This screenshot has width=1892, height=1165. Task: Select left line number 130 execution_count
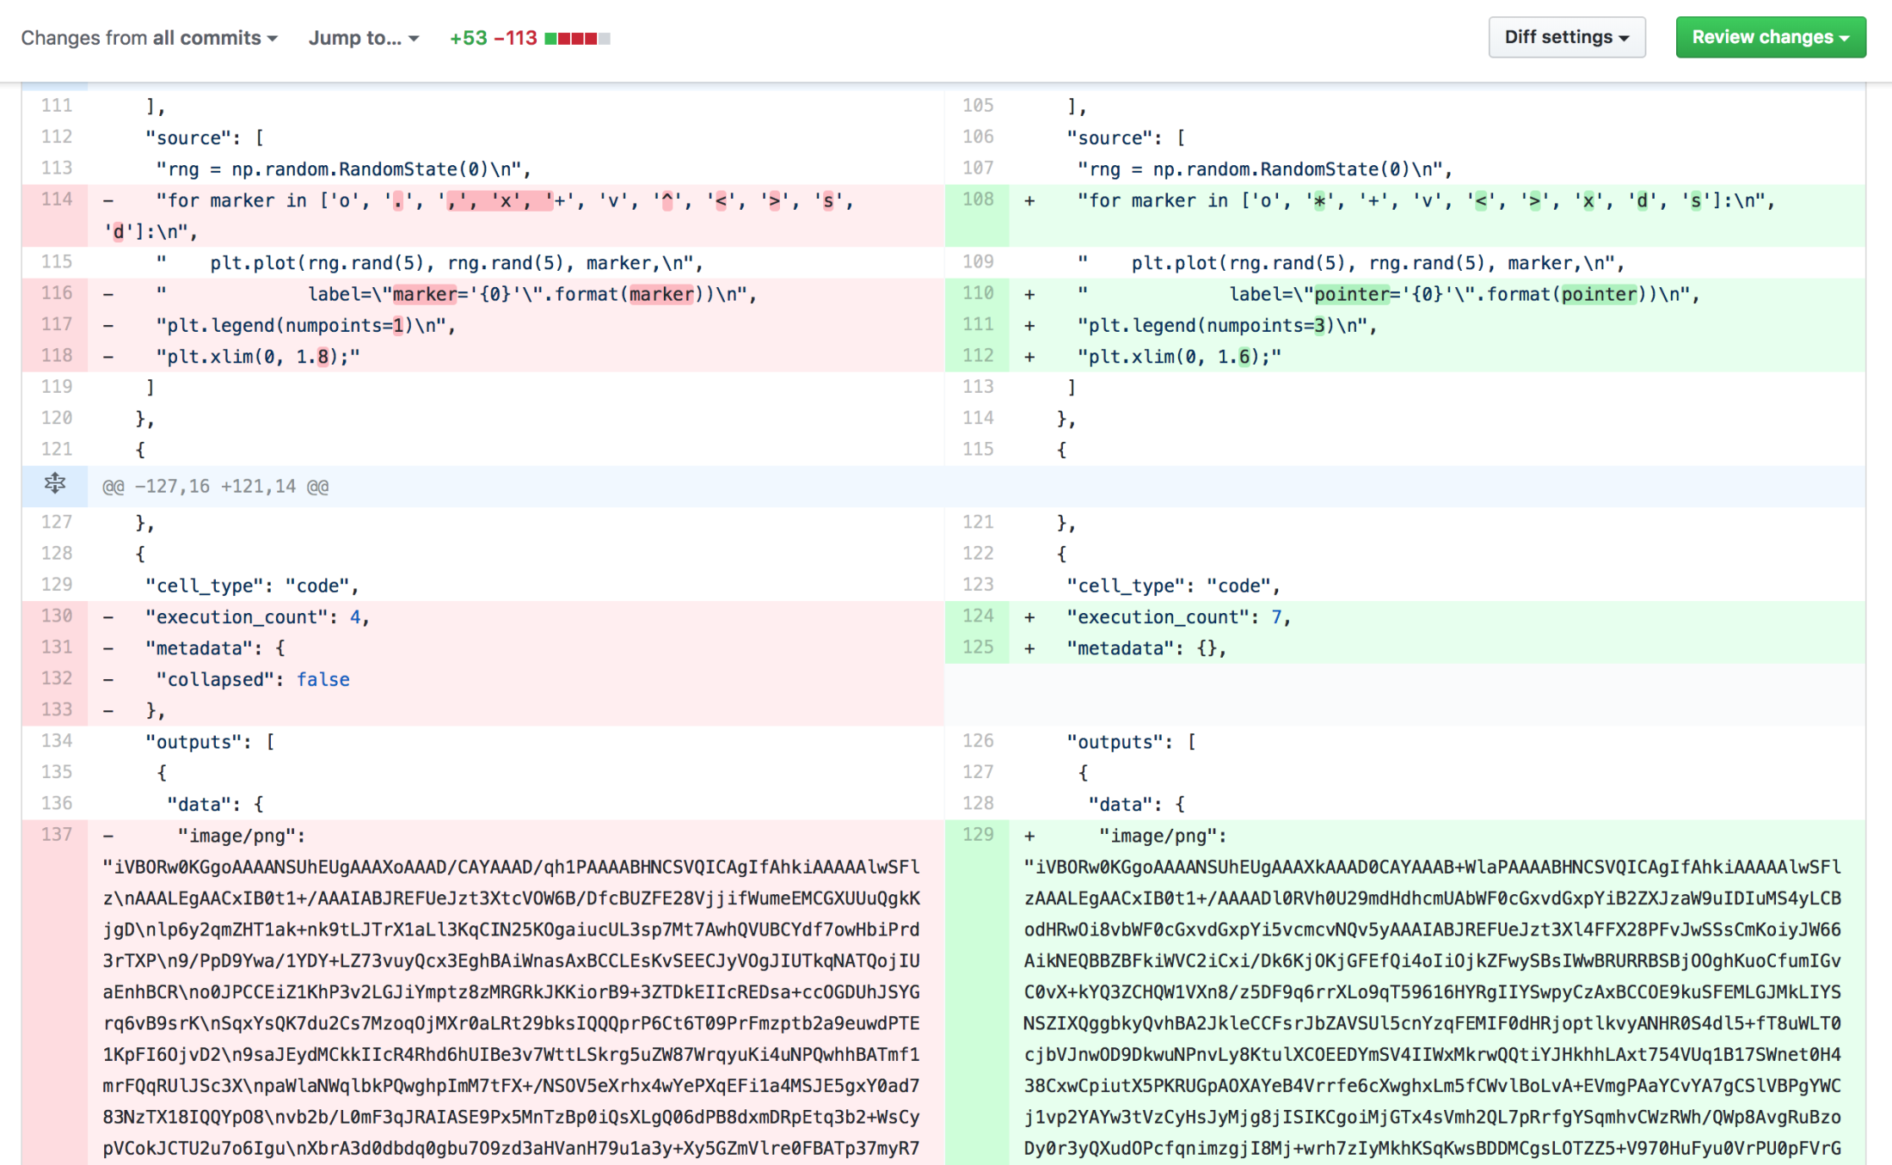[x=57, y=616]
